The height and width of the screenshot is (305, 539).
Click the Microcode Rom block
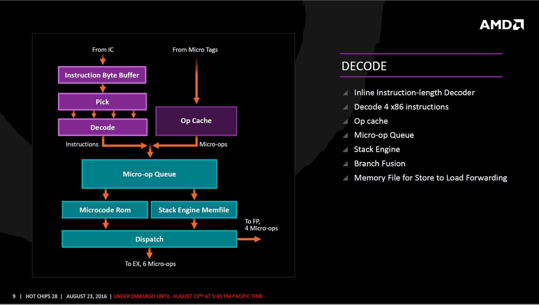105,210
